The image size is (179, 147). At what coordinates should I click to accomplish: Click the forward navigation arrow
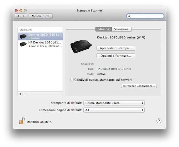click(24, 16)
